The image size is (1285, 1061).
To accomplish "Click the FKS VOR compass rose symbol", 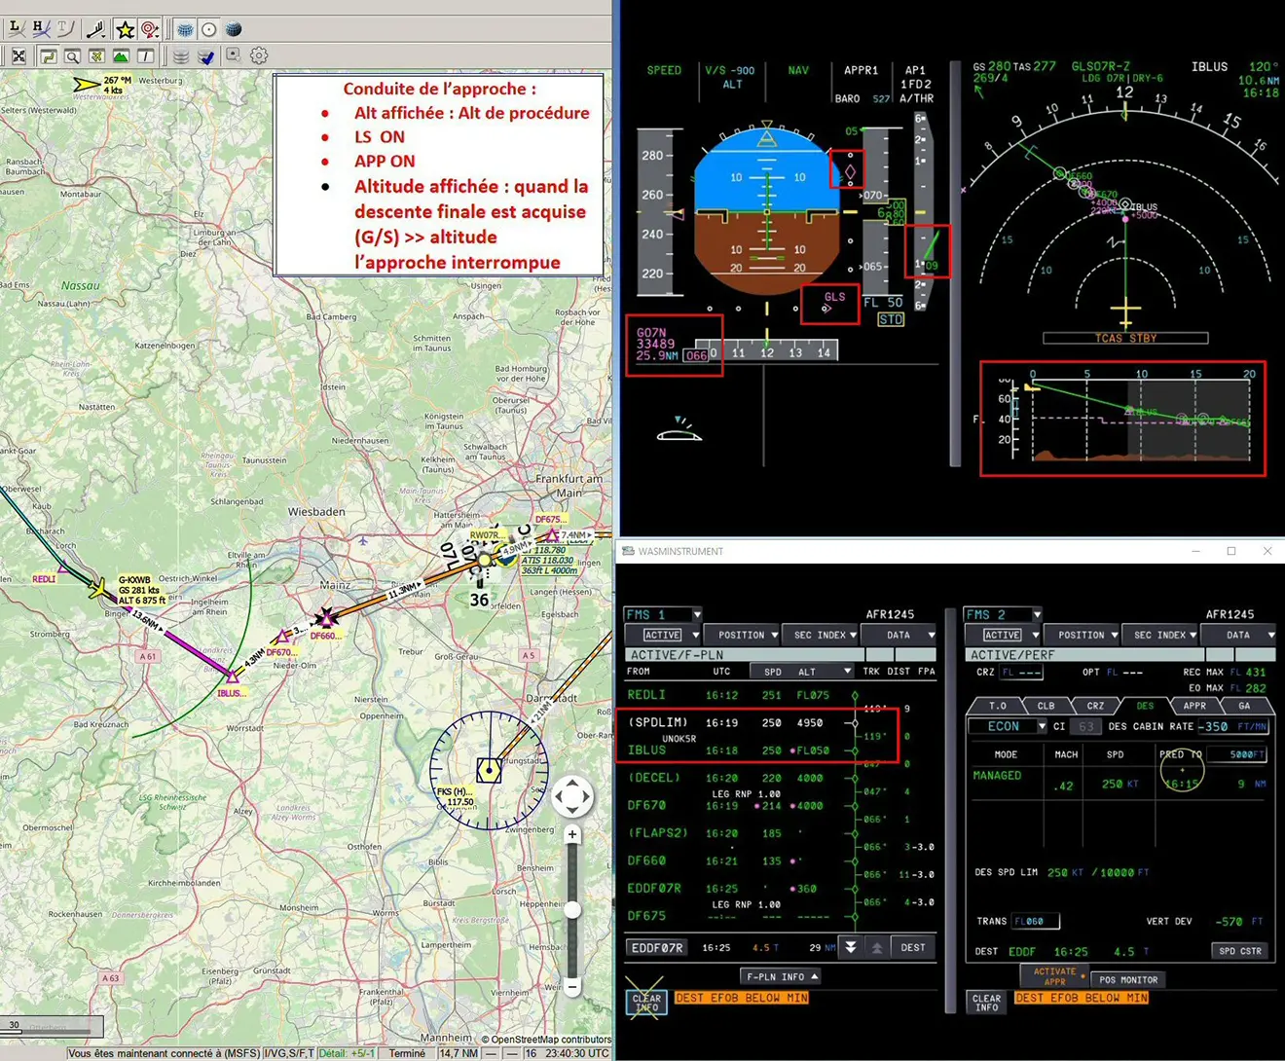I will click(489, 771).
